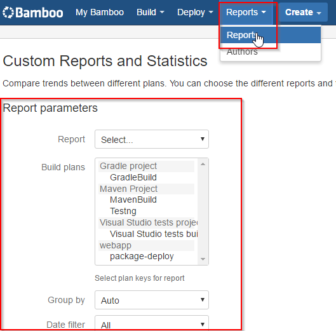Open the Date filter dropdown
This screenshot has width=336, height=331.
coord(152,323)
